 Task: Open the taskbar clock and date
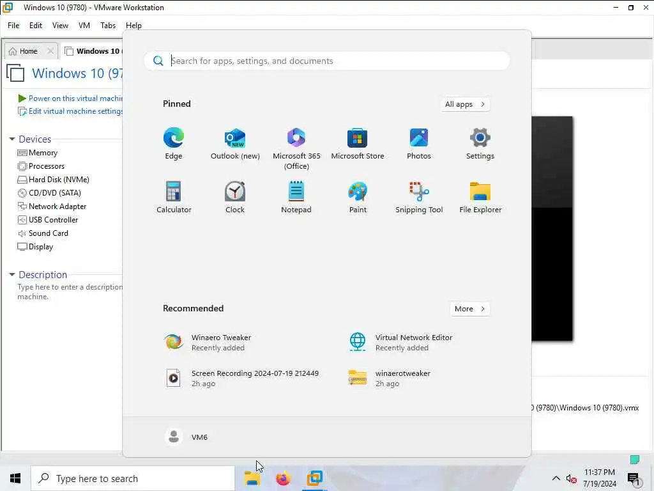pos(599,478)
